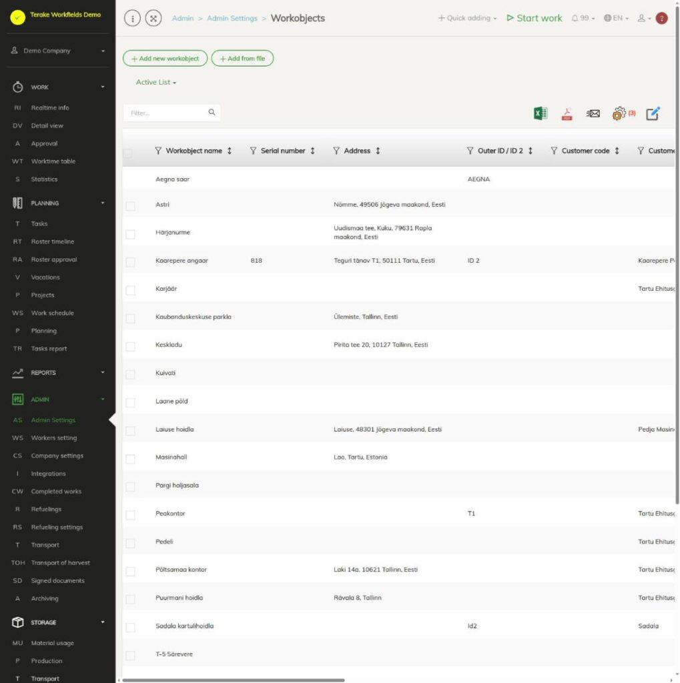680x683 pixels.
Task: Open the EN language dropdown
Action: tap(616, 18)
